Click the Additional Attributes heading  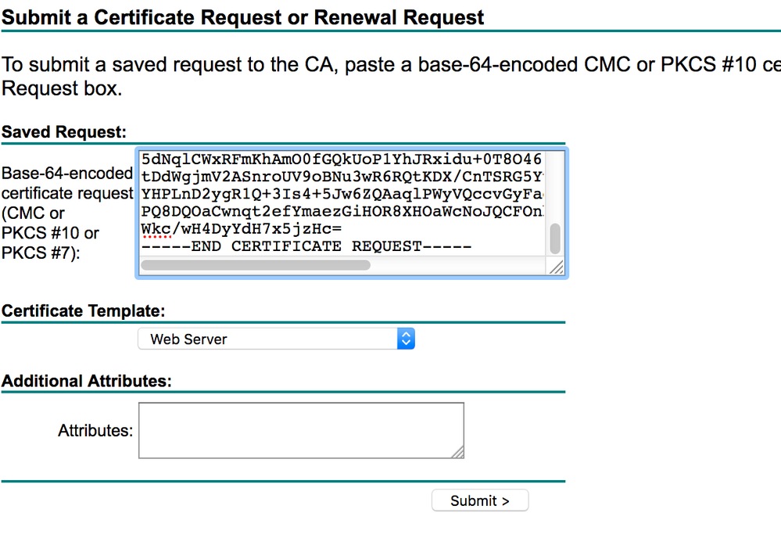coord(87,381)
